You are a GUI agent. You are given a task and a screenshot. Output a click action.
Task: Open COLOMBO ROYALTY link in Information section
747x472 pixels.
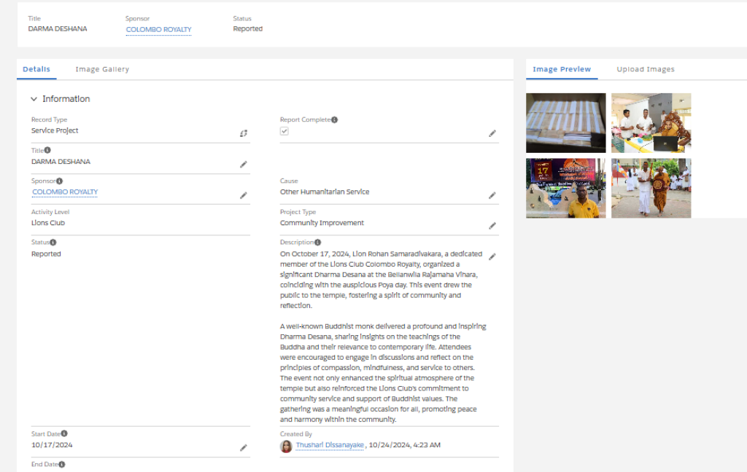(65, 192)
